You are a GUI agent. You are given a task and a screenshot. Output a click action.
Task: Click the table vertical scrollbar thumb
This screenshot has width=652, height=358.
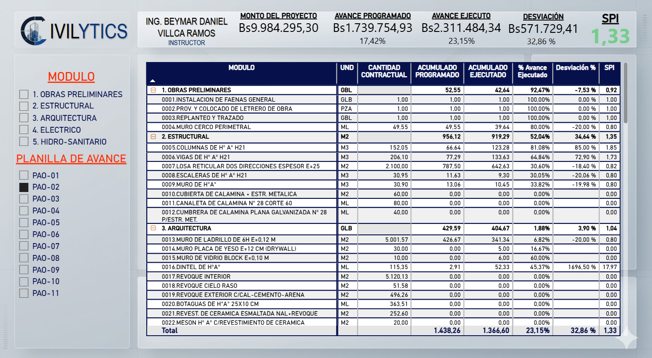click(x=626, y=93)
